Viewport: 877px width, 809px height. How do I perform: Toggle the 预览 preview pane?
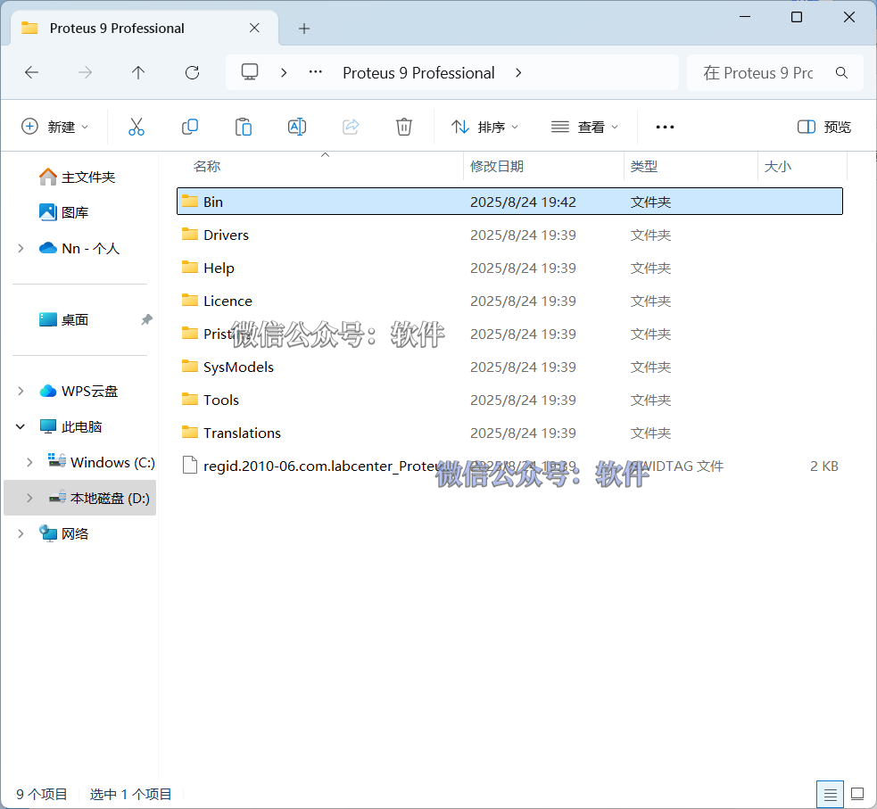[x=823, y=127]
